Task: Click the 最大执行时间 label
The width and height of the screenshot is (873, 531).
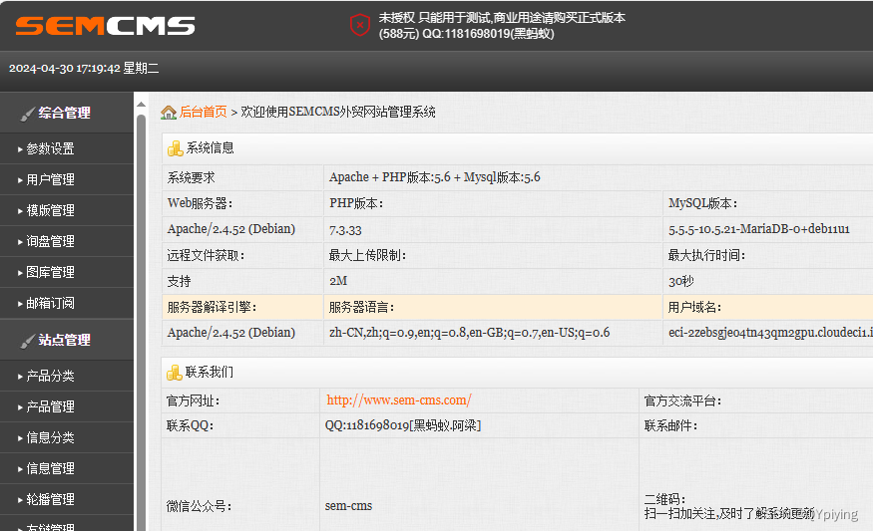Action: coord(706,255)
